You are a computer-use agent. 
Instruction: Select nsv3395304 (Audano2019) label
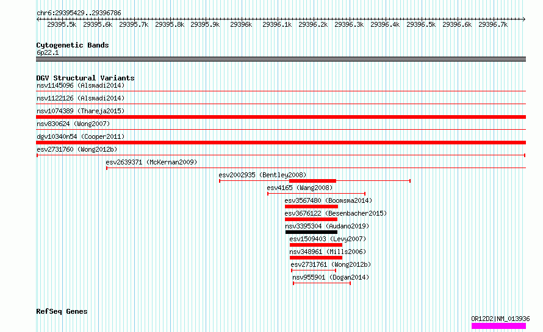tap(327, 226)
